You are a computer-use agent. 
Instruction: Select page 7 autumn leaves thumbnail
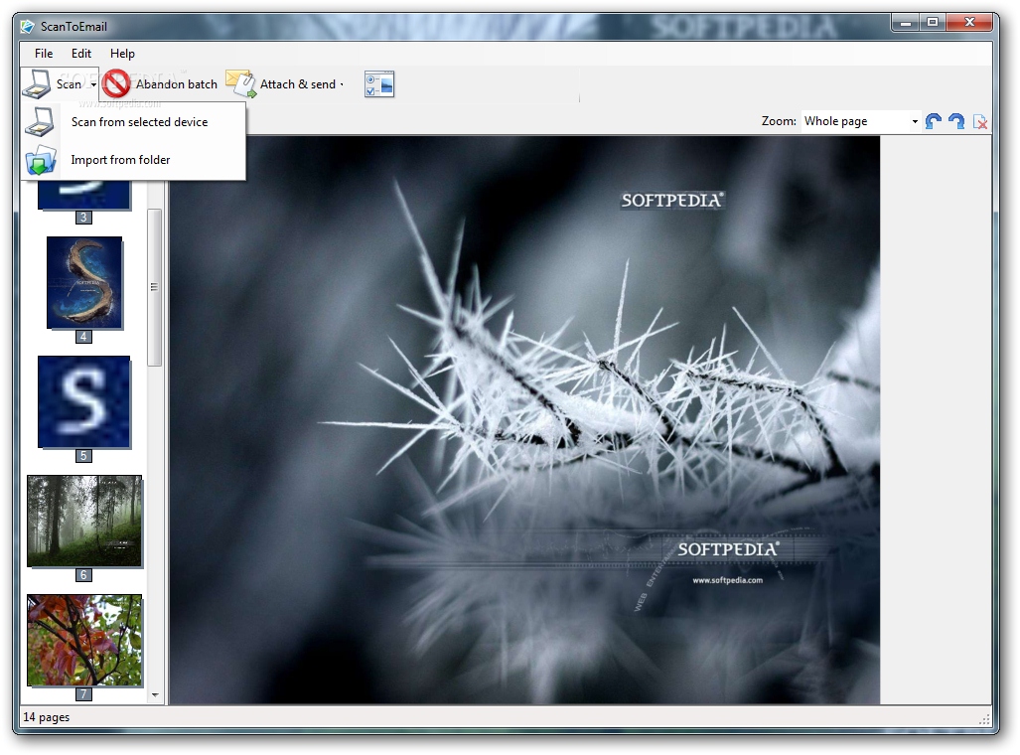coord(83,640)
